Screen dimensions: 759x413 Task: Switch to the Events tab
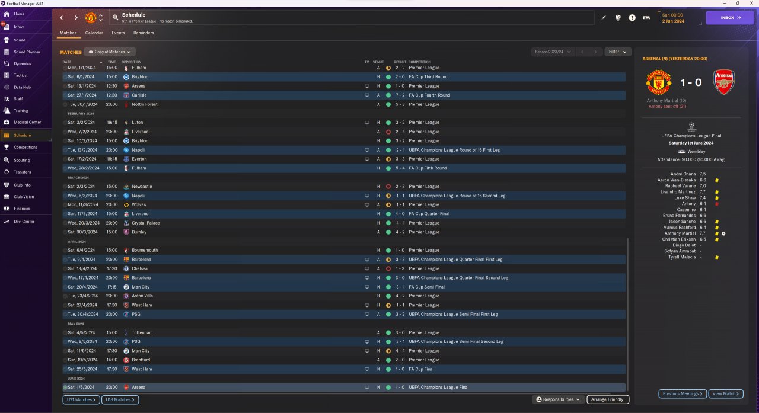point(118,33)
